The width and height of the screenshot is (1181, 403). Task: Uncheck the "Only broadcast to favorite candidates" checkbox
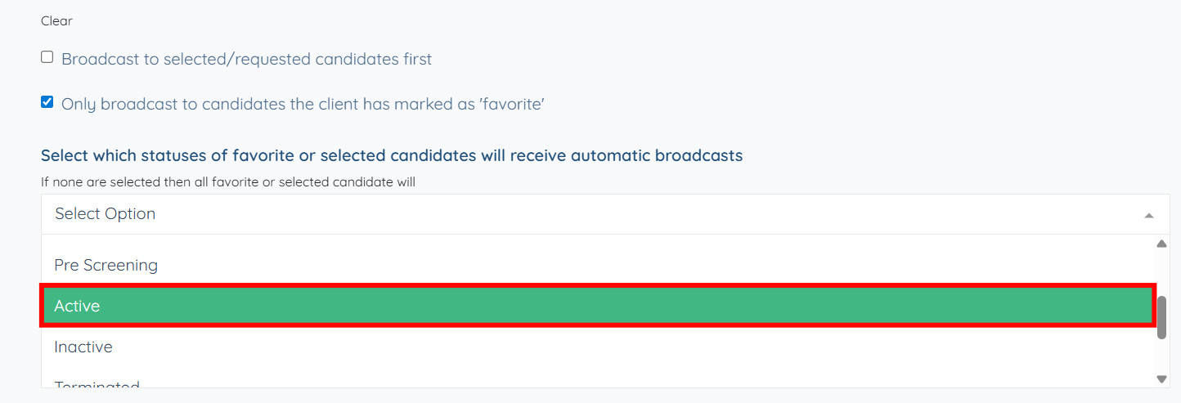(x=47, y=102)
